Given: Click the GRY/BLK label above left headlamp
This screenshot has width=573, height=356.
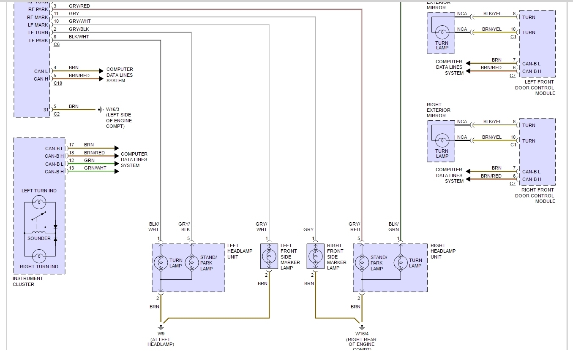Looking at the screenshot, I should tap(184, 227).
